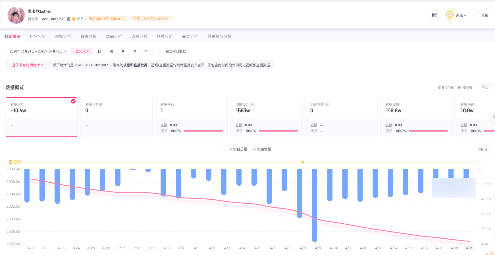Click help icon beside 总销售额

tap(327, 104)
